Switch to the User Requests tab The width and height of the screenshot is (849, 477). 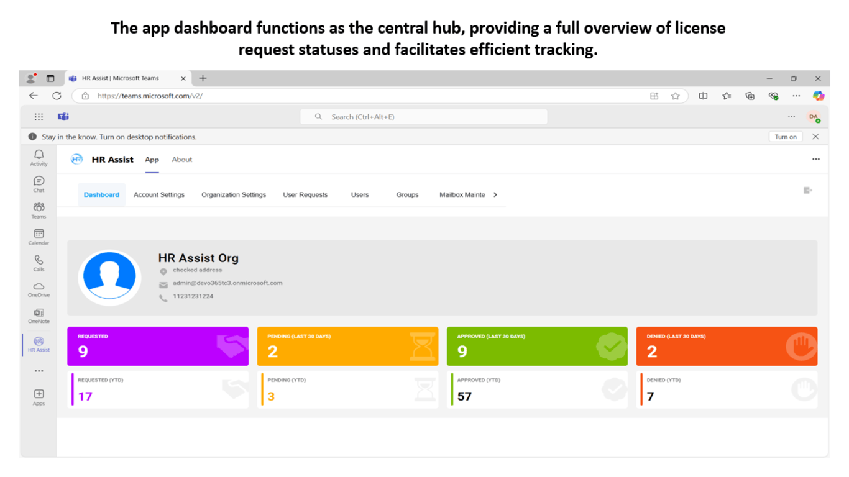coord(305,195)
